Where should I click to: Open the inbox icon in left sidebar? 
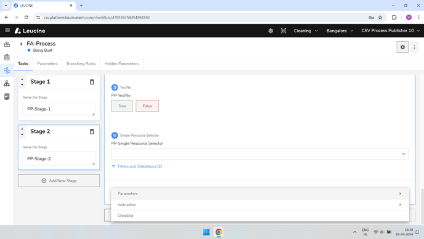(7, 44)
